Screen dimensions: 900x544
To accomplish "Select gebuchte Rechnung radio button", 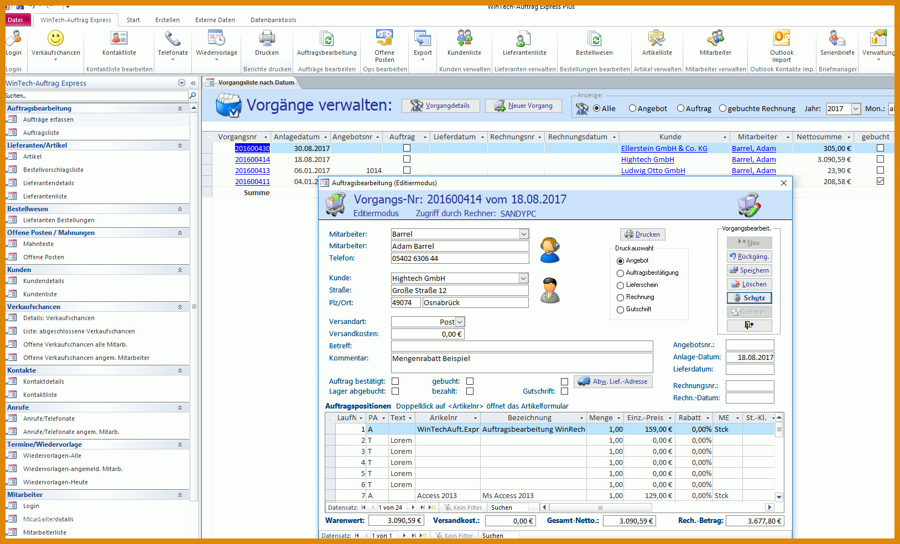I will point(722,108).
